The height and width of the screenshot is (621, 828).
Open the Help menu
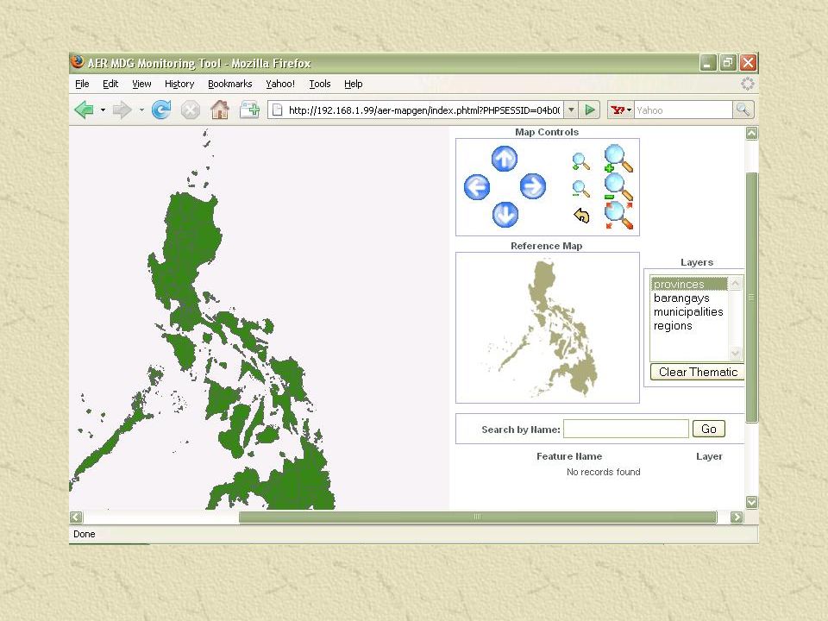[x=354, y=84]
